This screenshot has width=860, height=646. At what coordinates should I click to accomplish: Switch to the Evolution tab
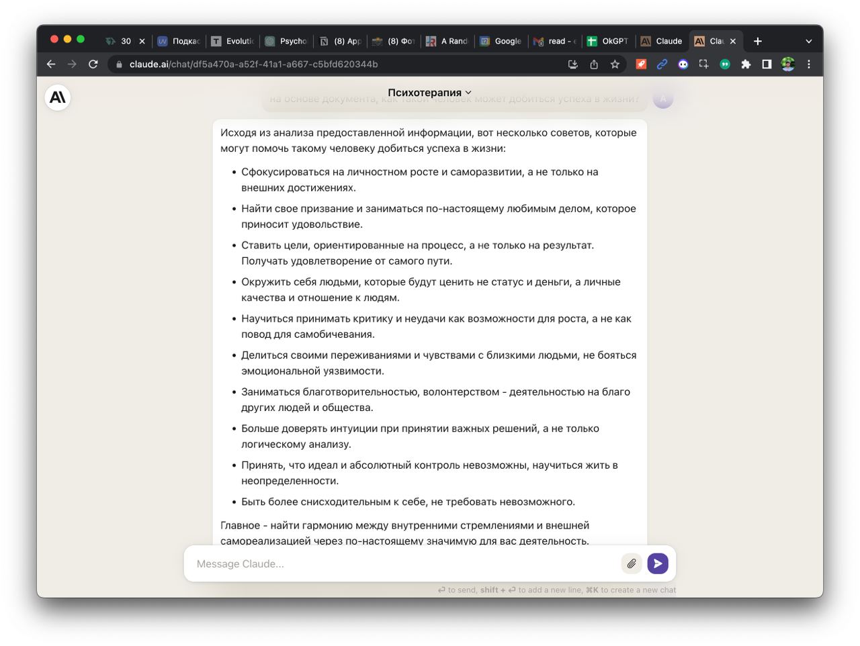233,41
